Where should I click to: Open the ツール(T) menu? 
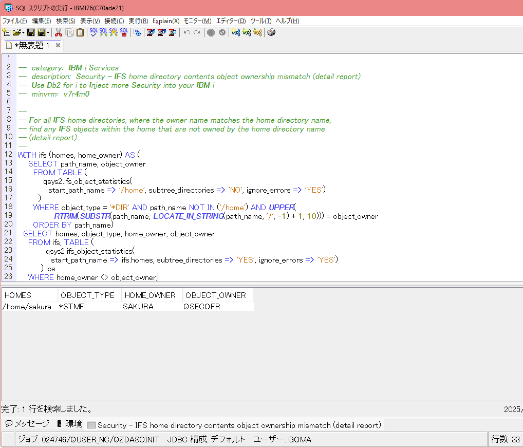(261, 21)
